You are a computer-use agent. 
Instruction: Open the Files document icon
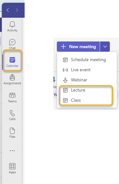coord(12,131)
